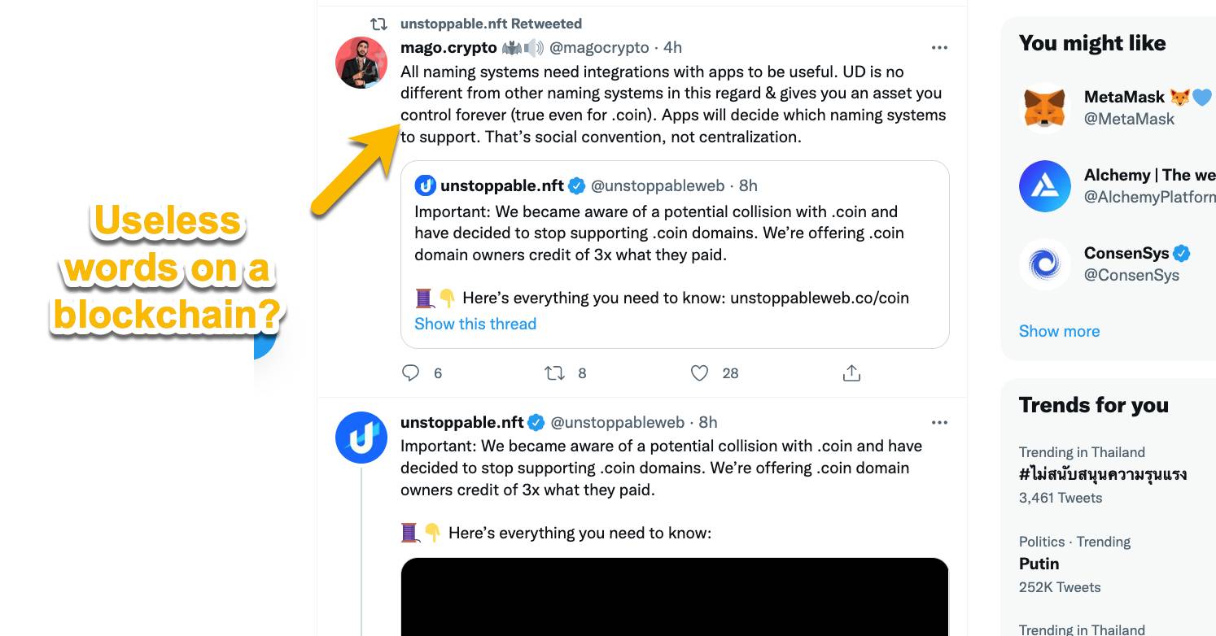
Task: Click the MetaMask fox logo
Action: pos(1045,107)
